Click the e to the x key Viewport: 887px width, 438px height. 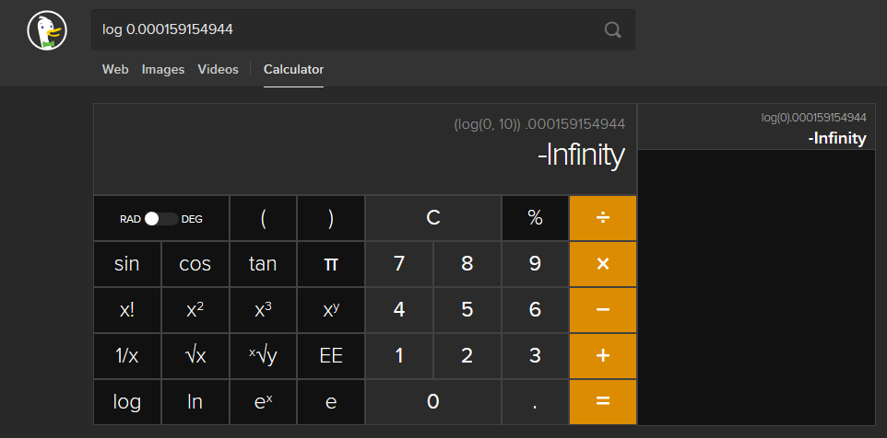coord(263,402)
